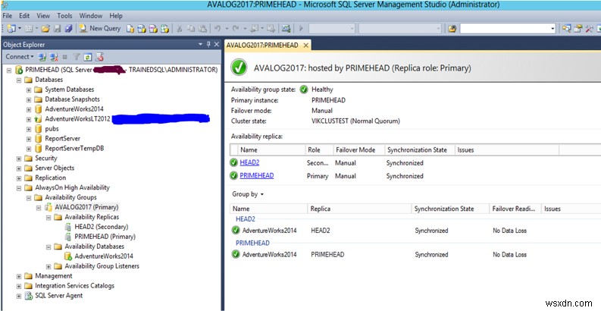
Task: Expand the SQL Server Agent node
Action: point(19,296)
